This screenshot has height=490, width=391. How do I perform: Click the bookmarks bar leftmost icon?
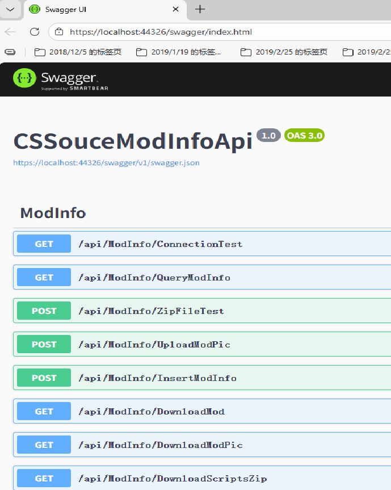10,52
